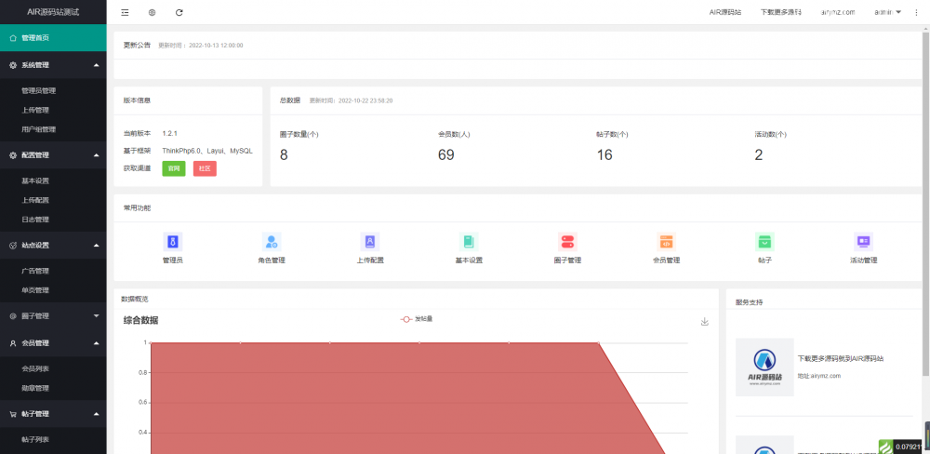
Task: Click the 地址:airymz.com text
Action: coord(818,376)
